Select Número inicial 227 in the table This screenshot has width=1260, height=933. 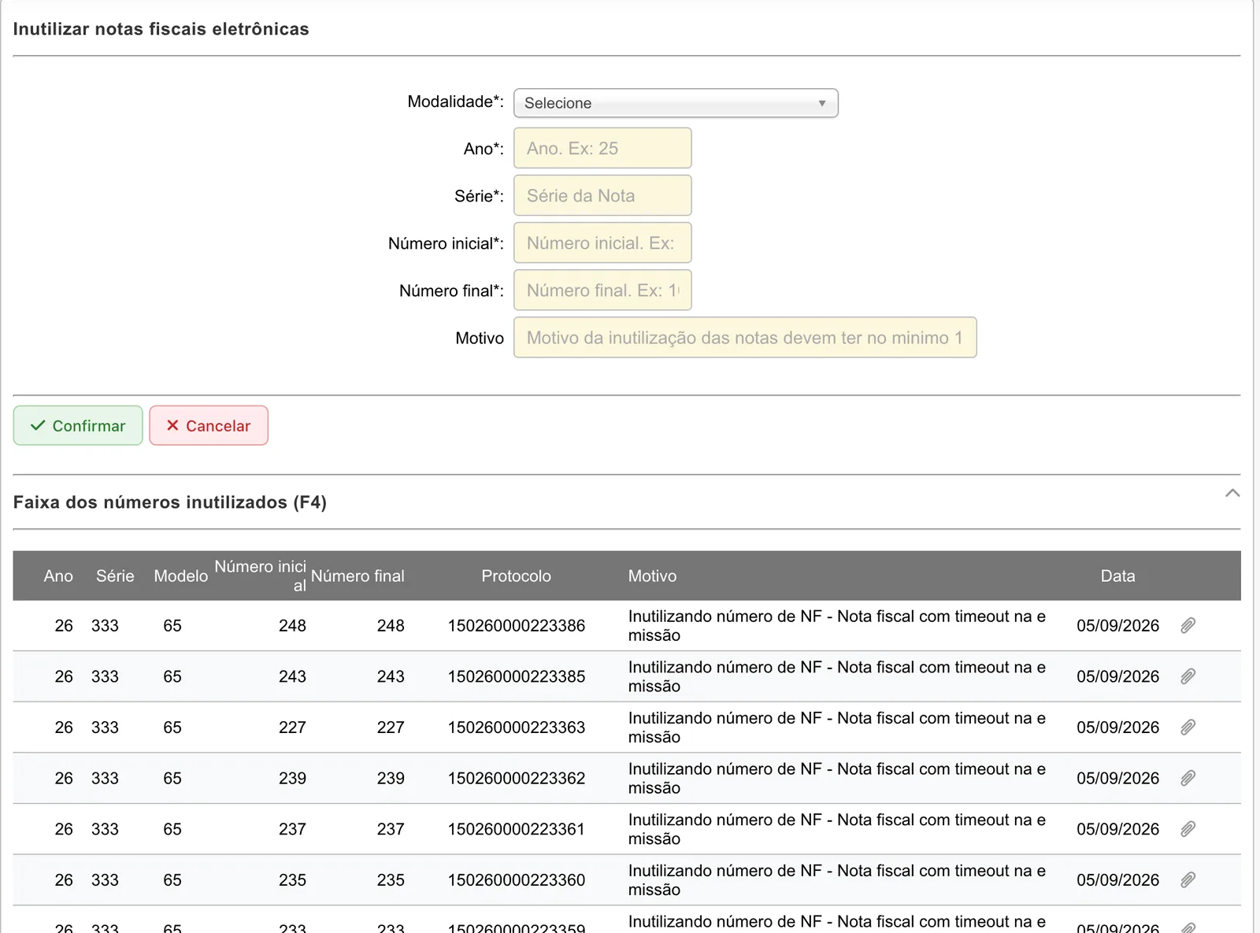pyautogui.click(x=292, y=728)
